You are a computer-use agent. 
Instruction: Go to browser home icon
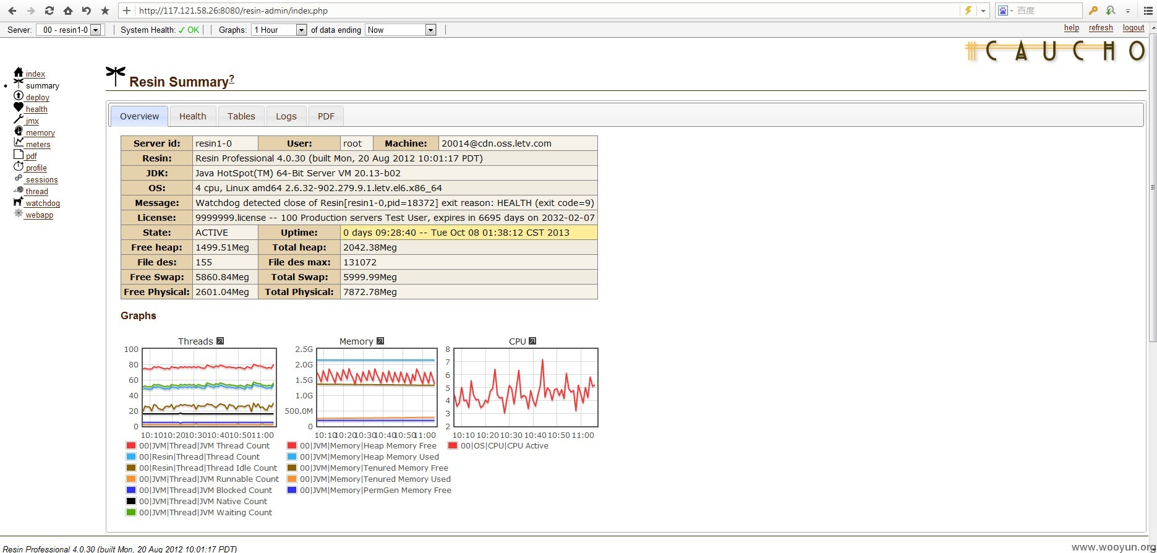[x=68, y=11]
